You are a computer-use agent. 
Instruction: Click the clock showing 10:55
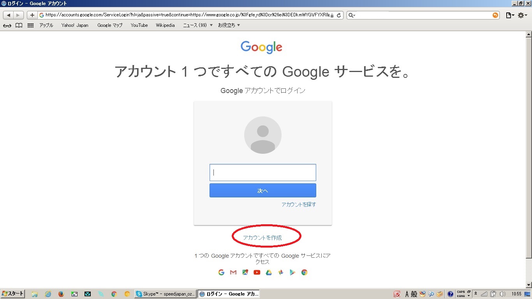click(x=516, y=294)
